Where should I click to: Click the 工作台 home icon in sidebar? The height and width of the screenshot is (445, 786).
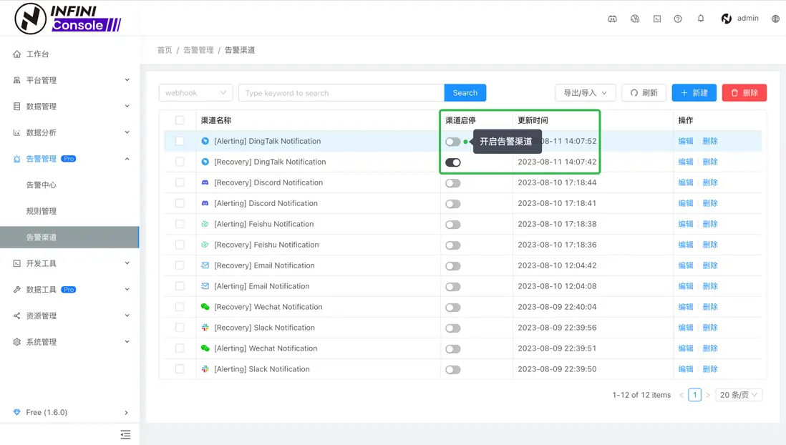(x=17, y=54)
